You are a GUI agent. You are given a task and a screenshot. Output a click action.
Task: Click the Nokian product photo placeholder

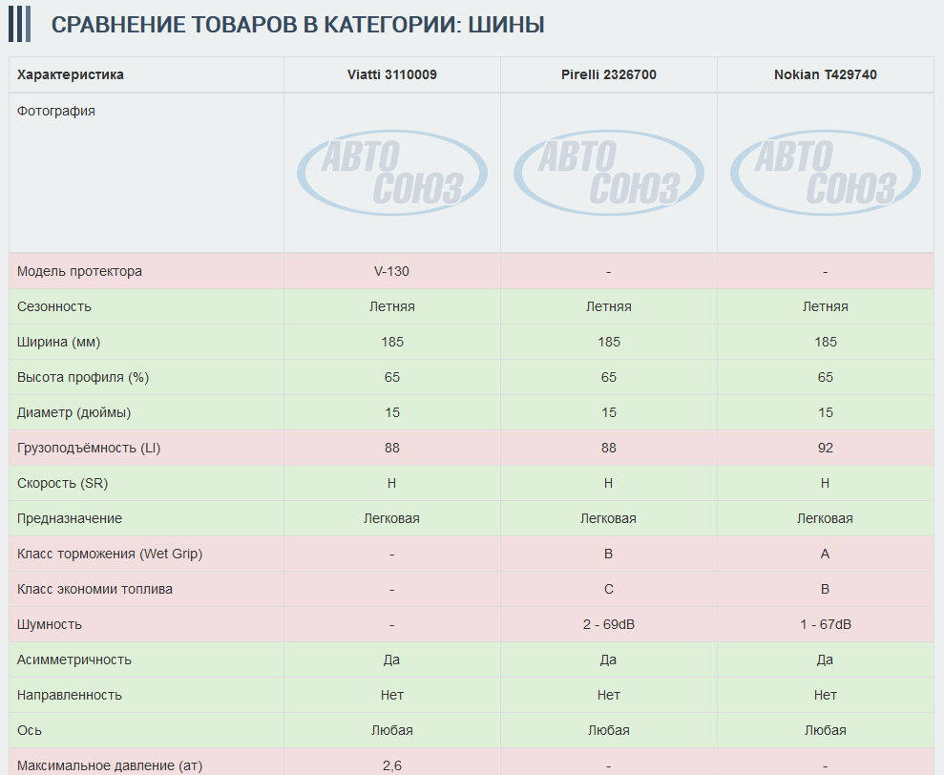(x=825, y=173)
